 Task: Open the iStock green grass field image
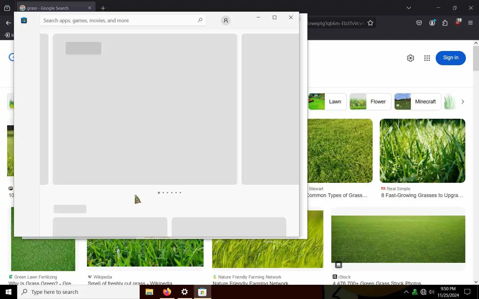point(398,239)
